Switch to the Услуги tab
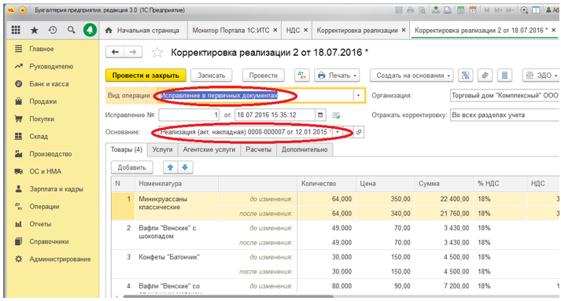The width and height of the screenshot is (561, 301). [162, 149]
